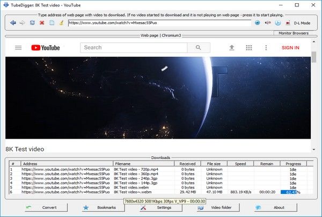This screenshot has height=217, width=322.
Task: Open YouTube's three-dot settings menu
Action: [x=266, y=48]
